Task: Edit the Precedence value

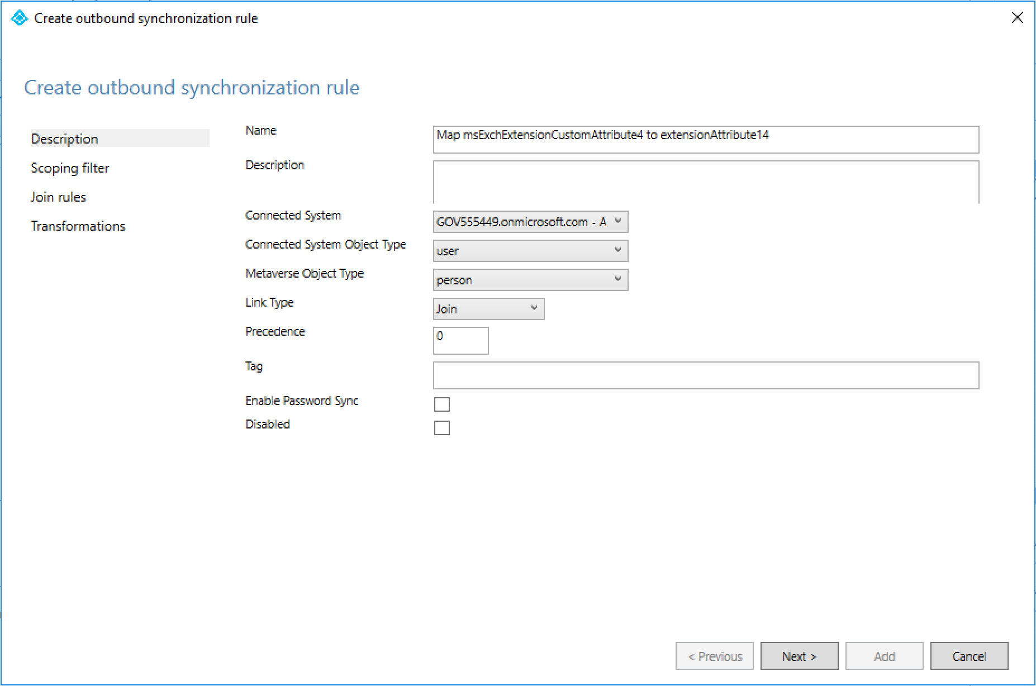Action: point(460,340)
